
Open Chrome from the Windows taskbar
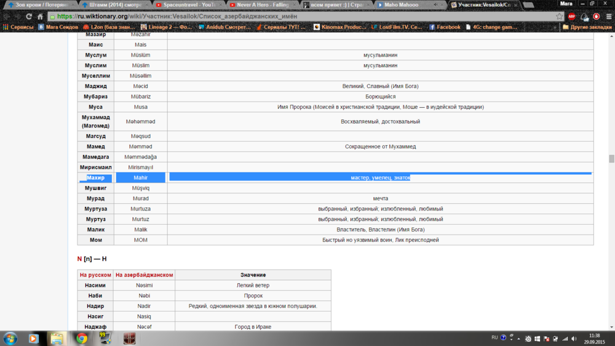coord(81,338)
